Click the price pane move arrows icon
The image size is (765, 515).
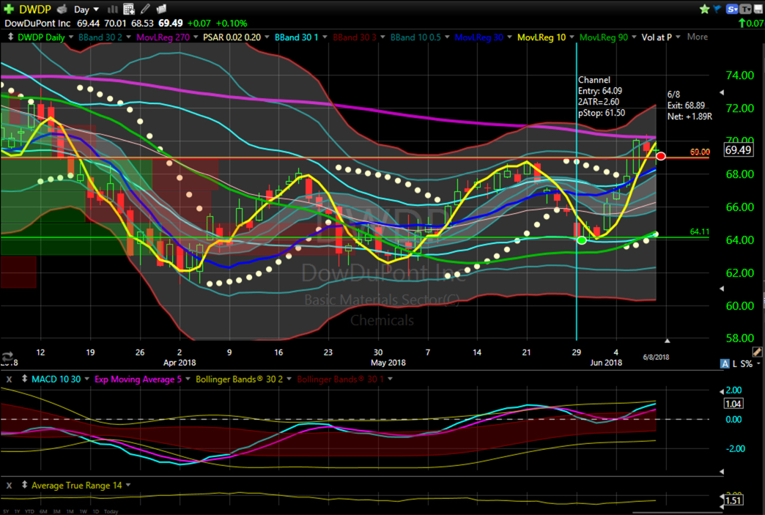coord(10,37)
